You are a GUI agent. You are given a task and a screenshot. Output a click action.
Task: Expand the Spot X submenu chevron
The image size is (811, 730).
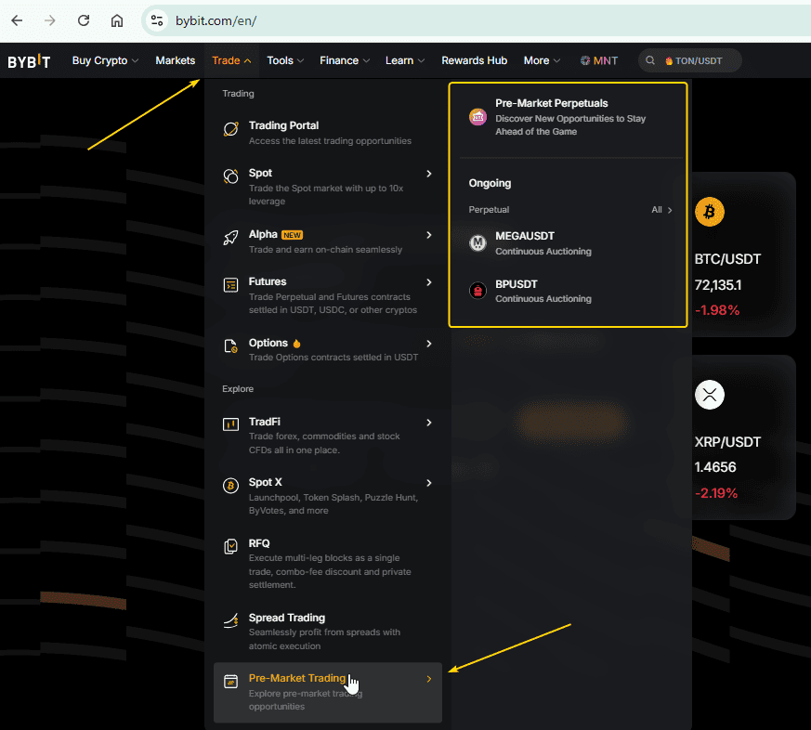coord(429,483)
